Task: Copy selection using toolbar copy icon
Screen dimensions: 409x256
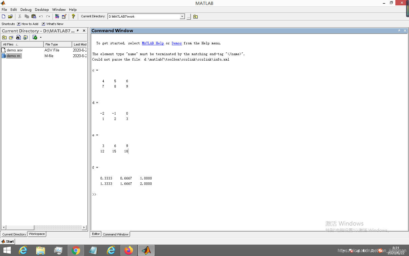Action: click(27, 16)
